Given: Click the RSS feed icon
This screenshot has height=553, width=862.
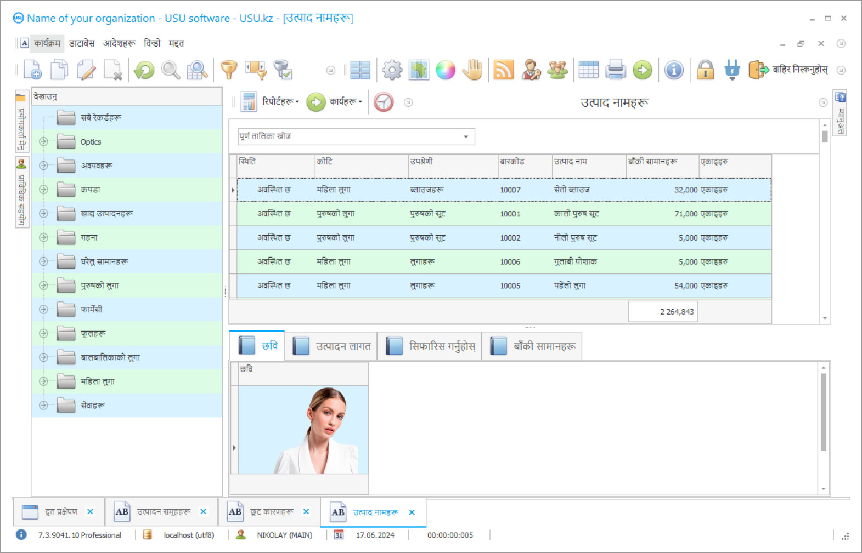Looking at the screenshot, I should click(503, 70).
